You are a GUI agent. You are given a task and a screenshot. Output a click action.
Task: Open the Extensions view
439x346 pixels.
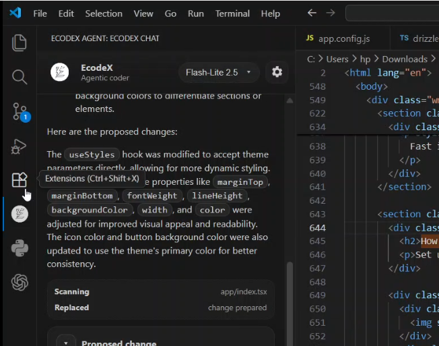point(20,179)
